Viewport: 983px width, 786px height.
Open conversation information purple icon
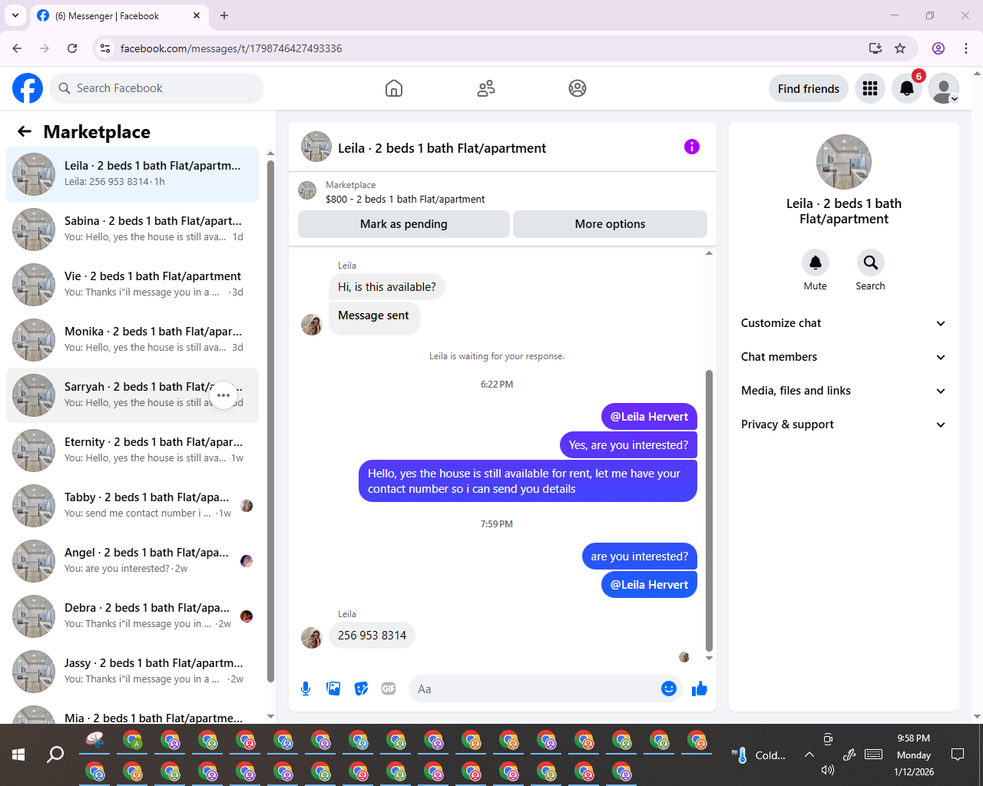[x=692, y=147]
